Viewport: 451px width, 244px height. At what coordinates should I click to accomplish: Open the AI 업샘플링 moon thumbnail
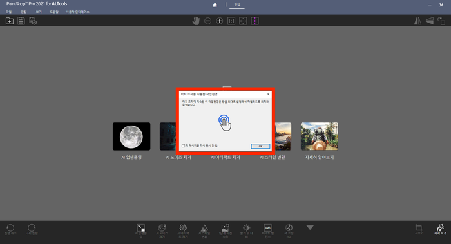131,136
